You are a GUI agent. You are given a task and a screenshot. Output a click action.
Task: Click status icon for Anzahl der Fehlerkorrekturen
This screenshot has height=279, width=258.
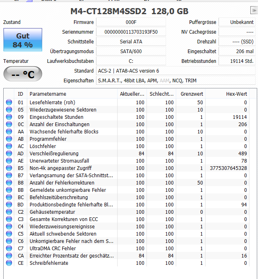pyautogui.click(x=9, y=182)
